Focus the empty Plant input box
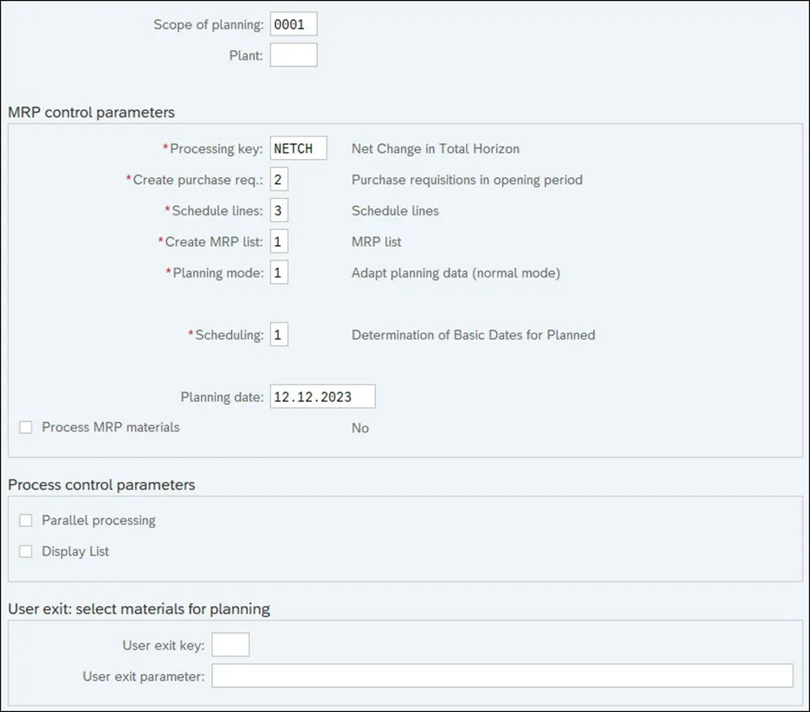This screenshot has height=712, width=810. coord(293,55)
